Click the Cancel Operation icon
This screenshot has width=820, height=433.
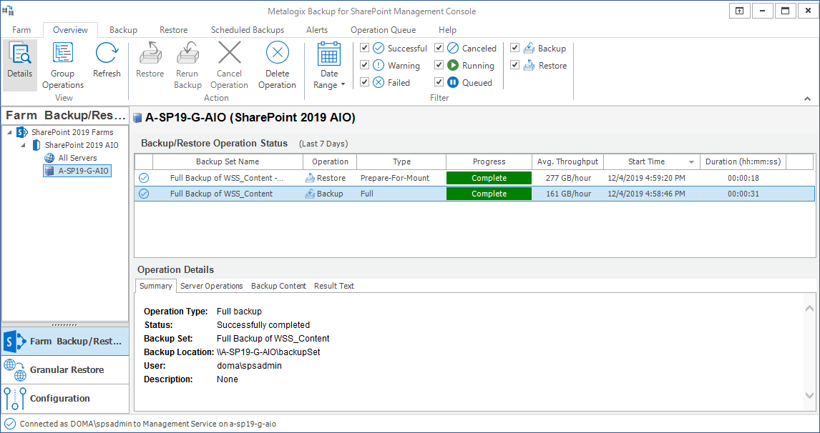[x=229, y=53]
